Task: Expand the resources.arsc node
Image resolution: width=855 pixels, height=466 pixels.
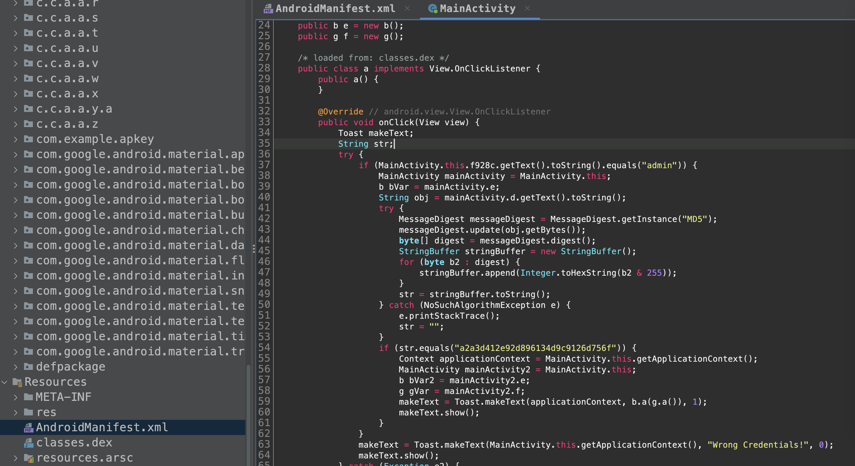Action: pyautogui.click(x=15, y=458)
